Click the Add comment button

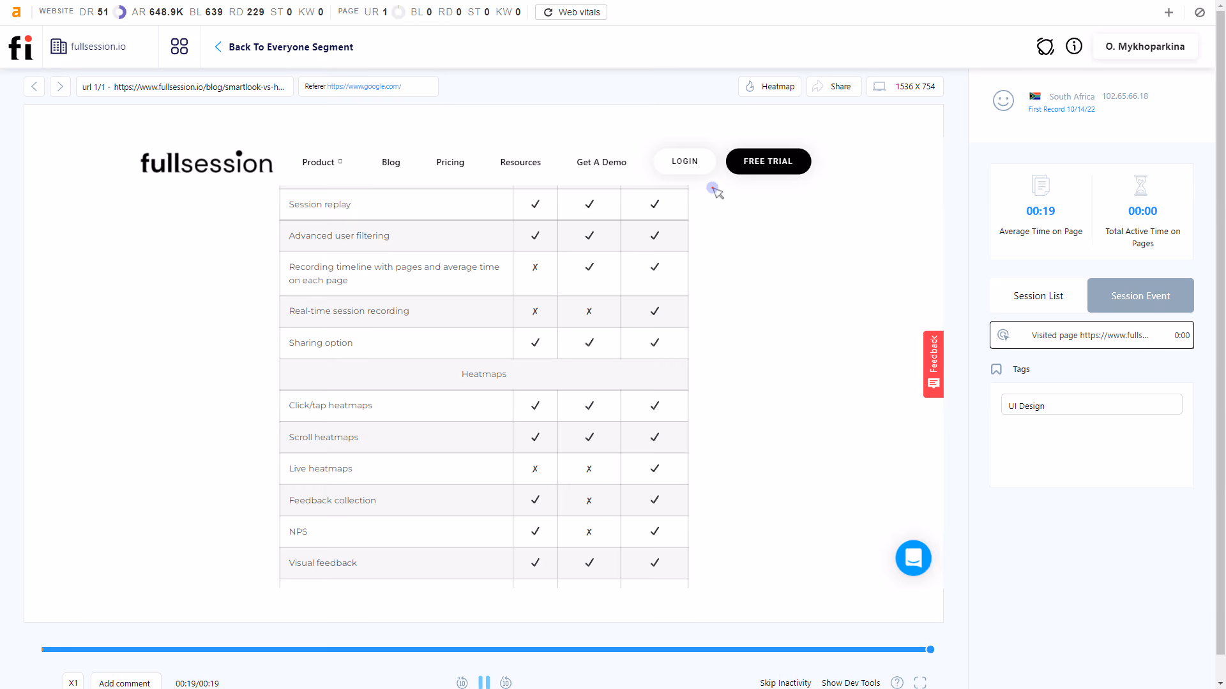coord(125,683)
